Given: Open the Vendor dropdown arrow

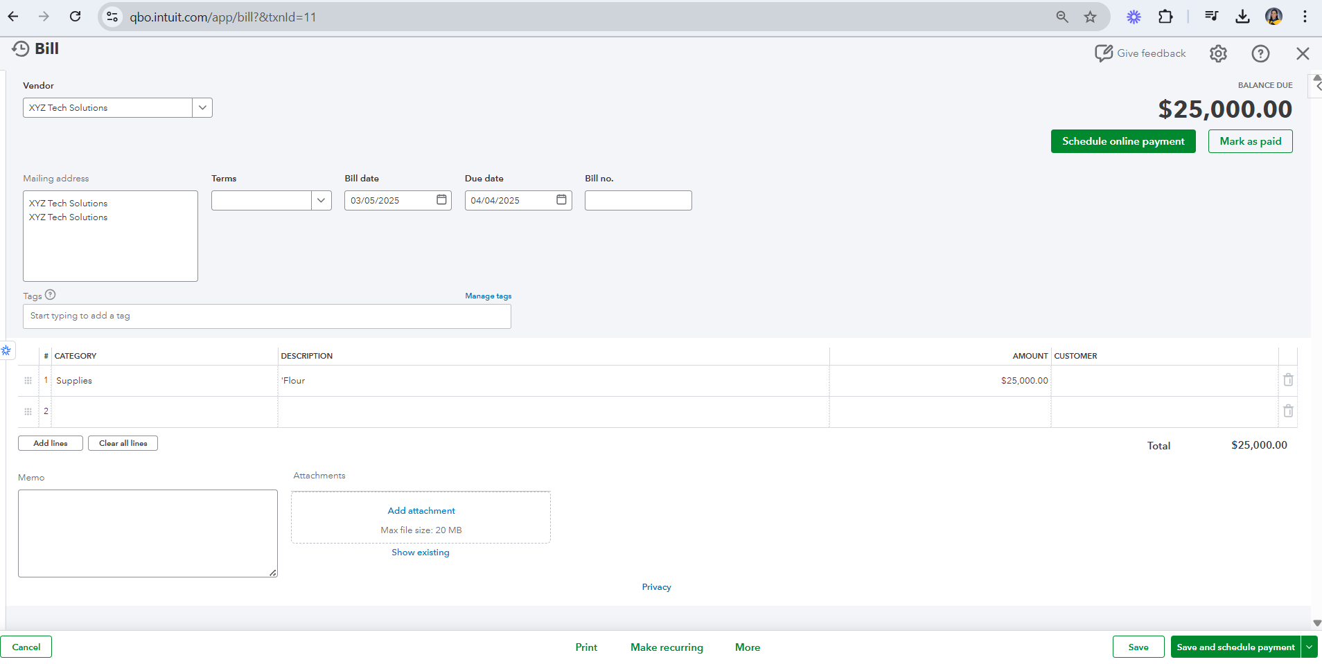Looking at the screenshot, I should (x=202, y=108).
